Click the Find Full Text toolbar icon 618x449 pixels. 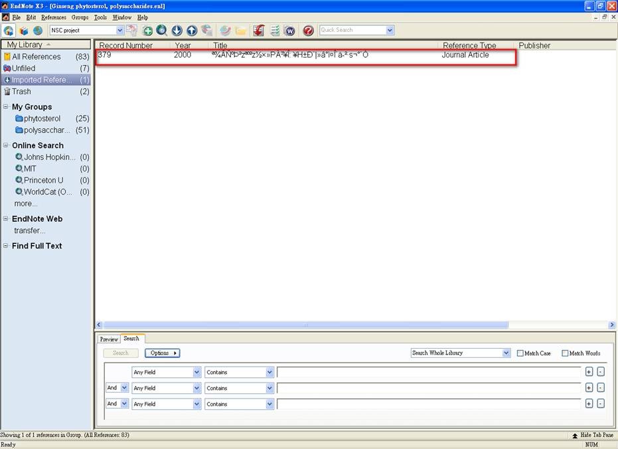point(206,31)
